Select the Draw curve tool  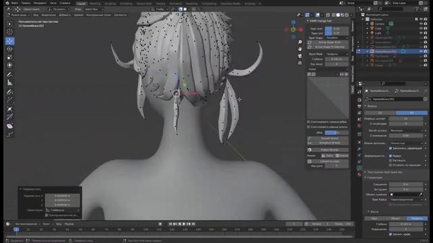tap(9, 92)
